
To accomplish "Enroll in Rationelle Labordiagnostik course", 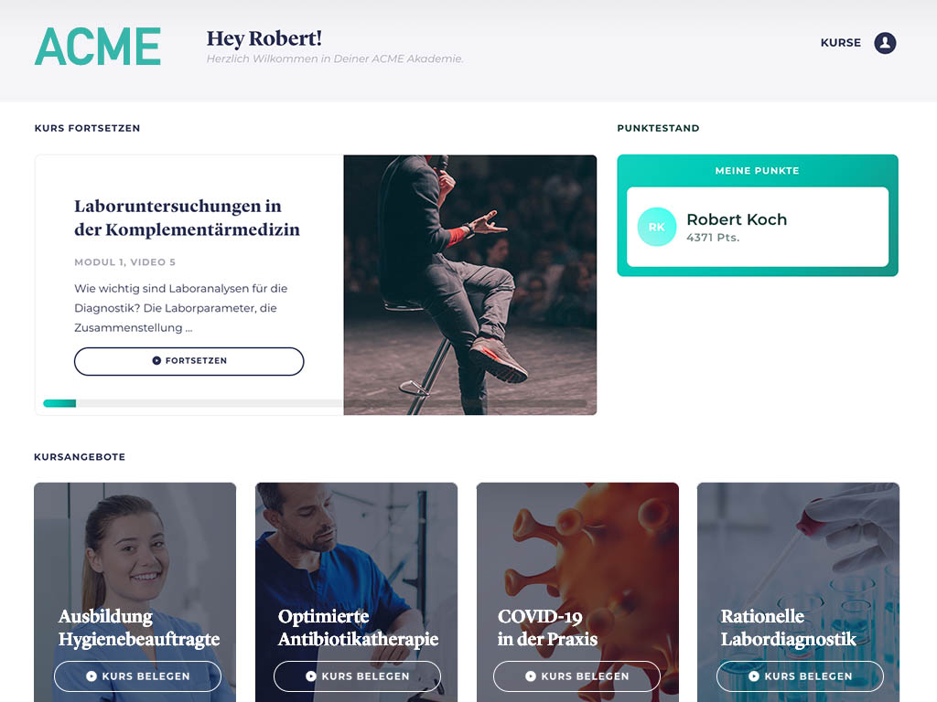I will click(x=800, y=676).
